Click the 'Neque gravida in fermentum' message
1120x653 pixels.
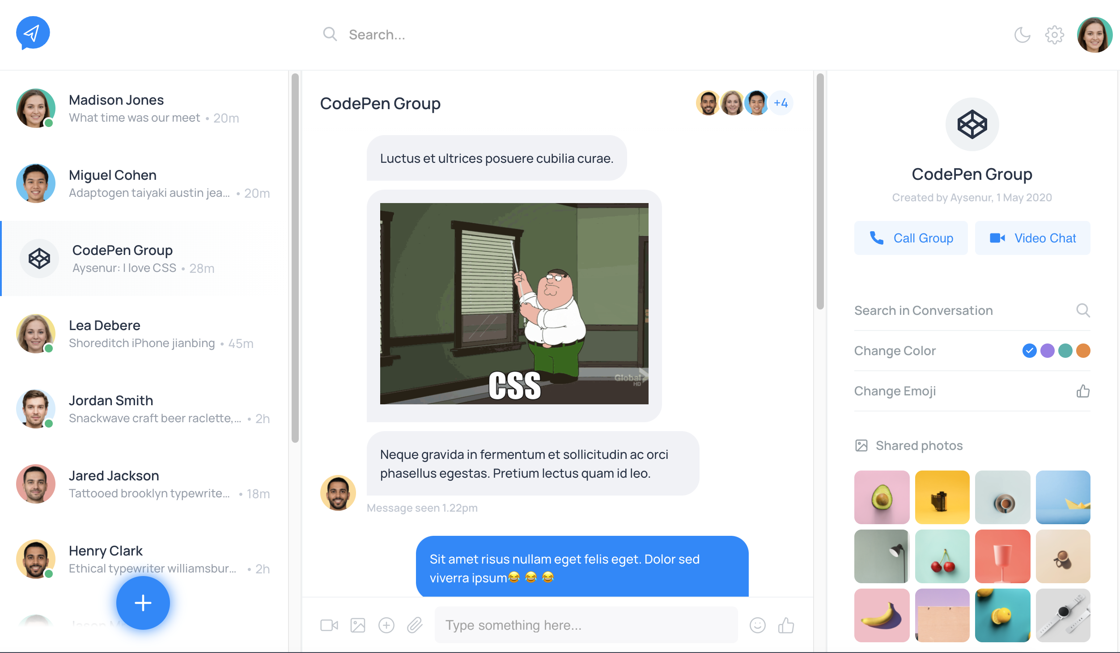click(533, 463)
